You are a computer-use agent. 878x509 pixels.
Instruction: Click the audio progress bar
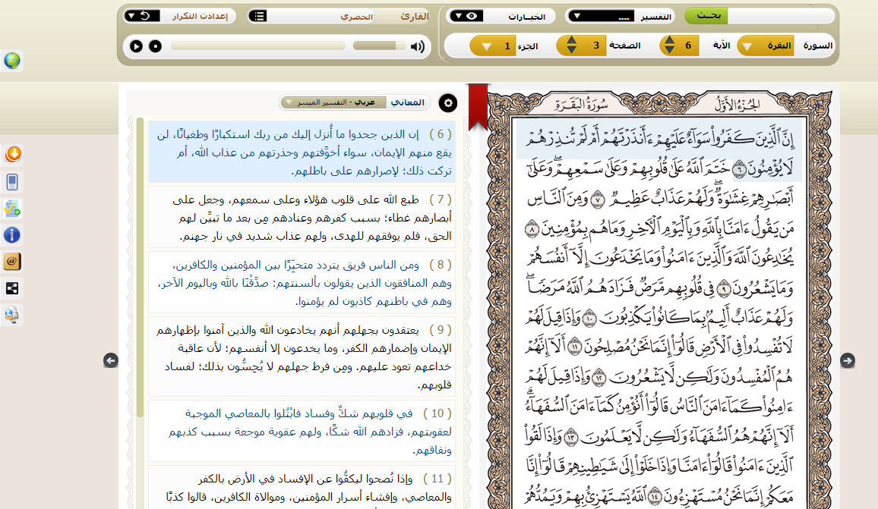[x=257, y=46]
